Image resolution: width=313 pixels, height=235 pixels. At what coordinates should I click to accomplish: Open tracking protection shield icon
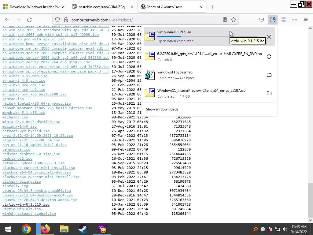pos(57,20)
